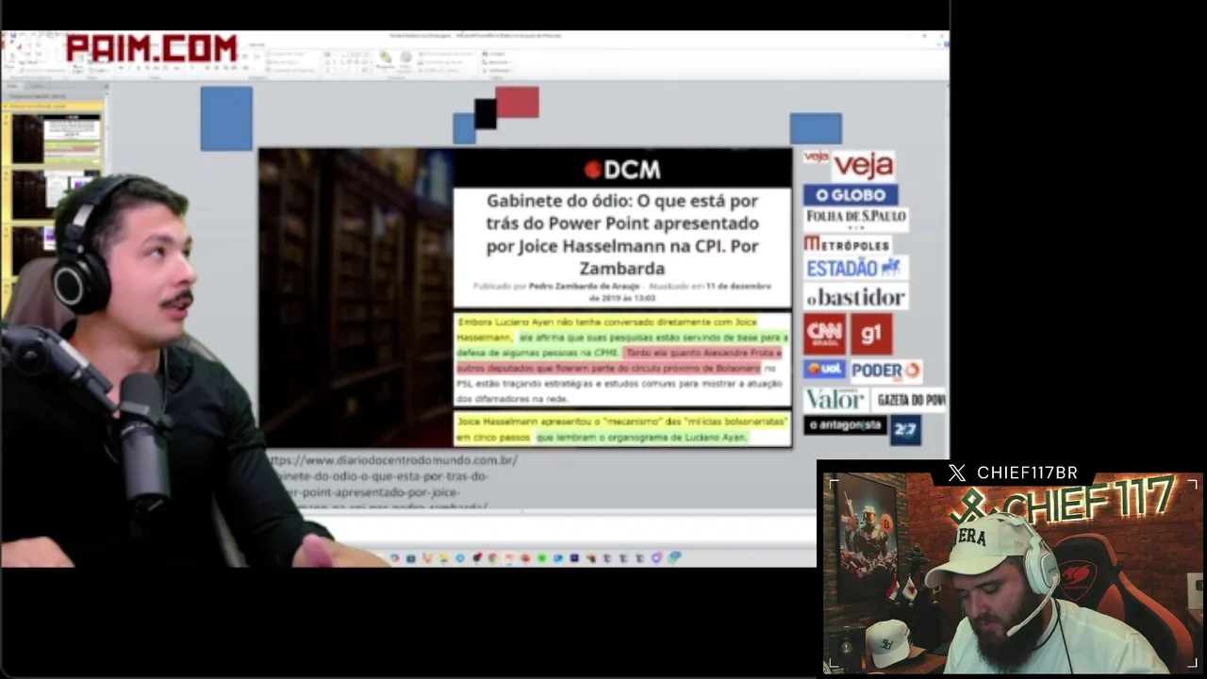Click the text 'Joice Hasselmann apresentou o mecanismo'
1207x679 pixels.
pos(622,429)
